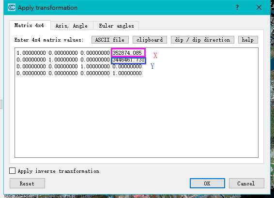Viewport: 274px width, 198px height.
Task: Click the third row Z translation 0.00000000
Action: point(127,67)
